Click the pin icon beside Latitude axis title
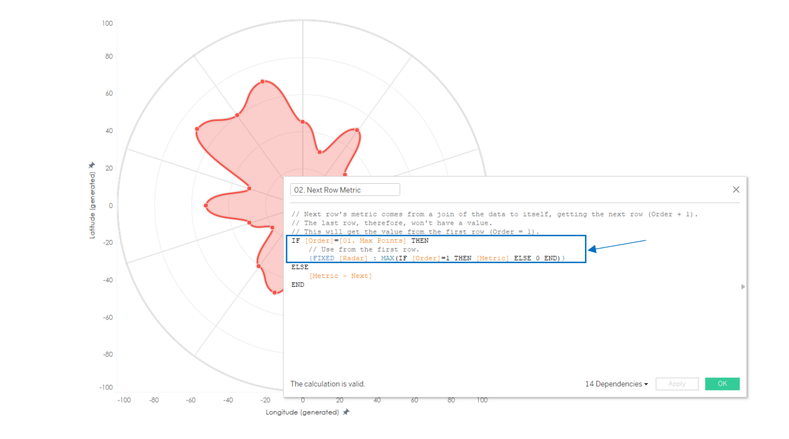The height and width of the screenshot is (439, 789). tap(92, 165)
